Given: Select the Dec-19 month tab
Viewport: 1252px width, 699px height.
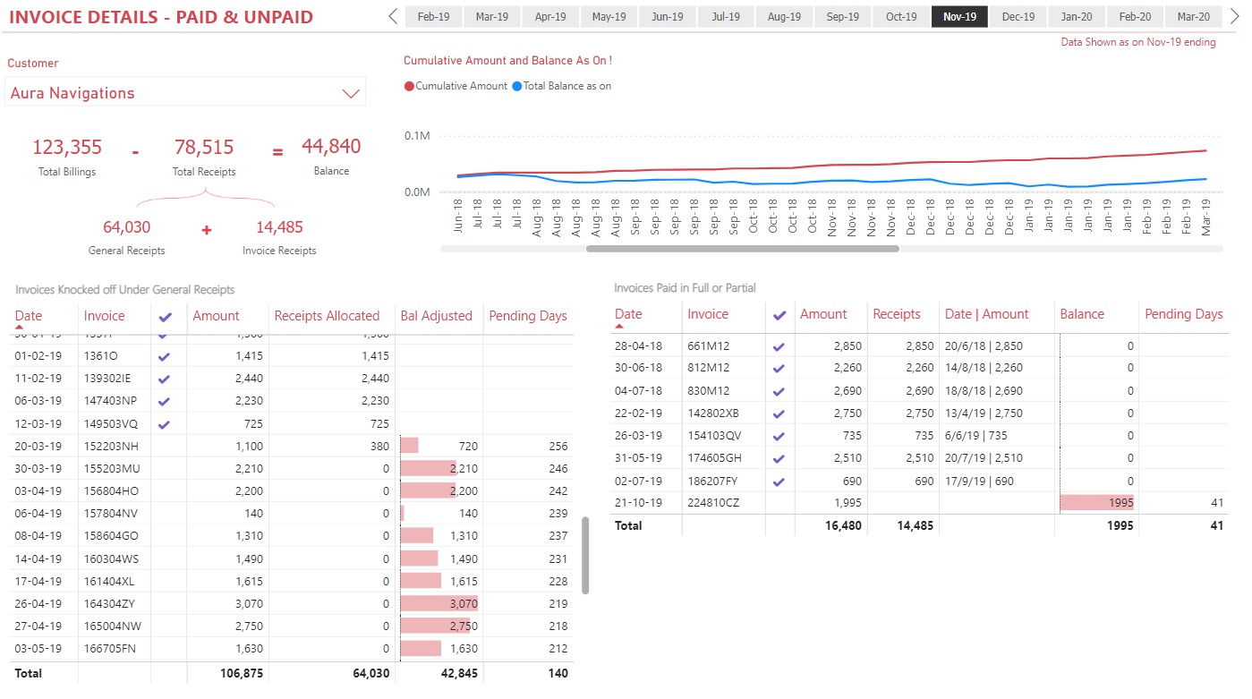Looking at the screenshot, I should coord(1018,17).
